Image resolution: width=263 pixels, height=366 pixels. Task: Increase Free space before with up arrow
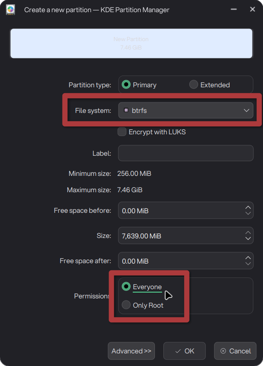248,207
